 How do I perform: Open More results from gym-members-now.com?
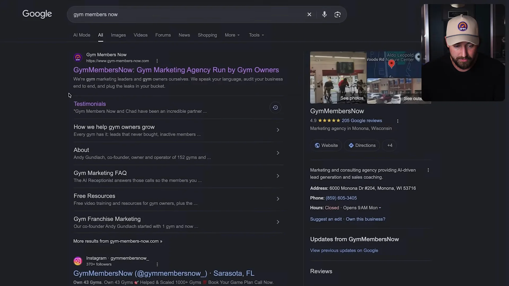[118, 241]
